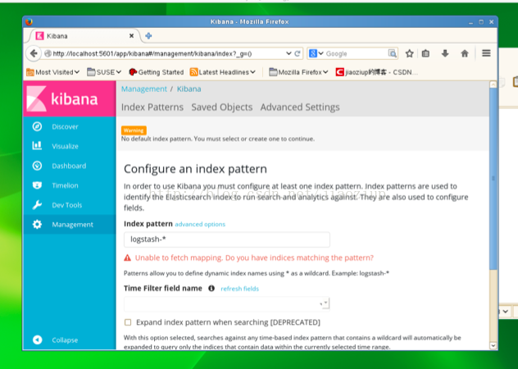Collapse the Kibana sidebar arrow icon
Viewport: 518px width, 369px height.
click(38, 339)
